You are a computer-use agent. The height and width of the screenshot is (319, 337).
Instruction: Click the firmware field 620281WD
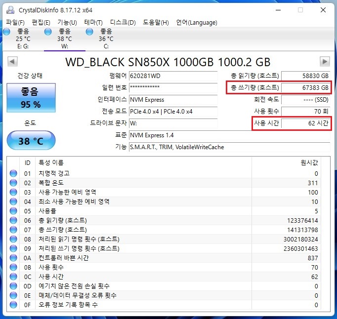[x=173, y=76]
